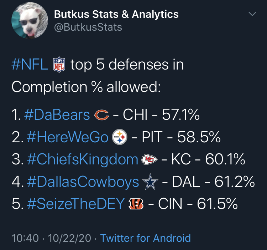Open the Twitter for Android source link
Viewport: 267px width, 250px height.
tap(146, 238)
